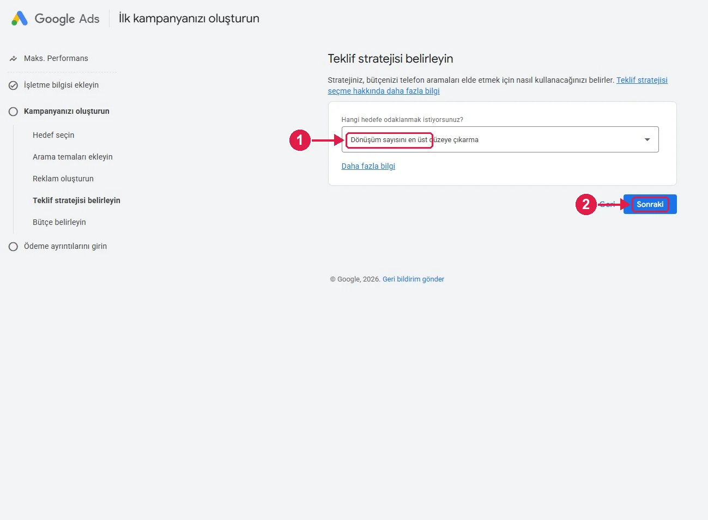Image resolution: width=708 pixels, height=520 pixels.
Task: Click the Teklif stratejisi belirleyin page heading
Action: (x=390, y=59)
